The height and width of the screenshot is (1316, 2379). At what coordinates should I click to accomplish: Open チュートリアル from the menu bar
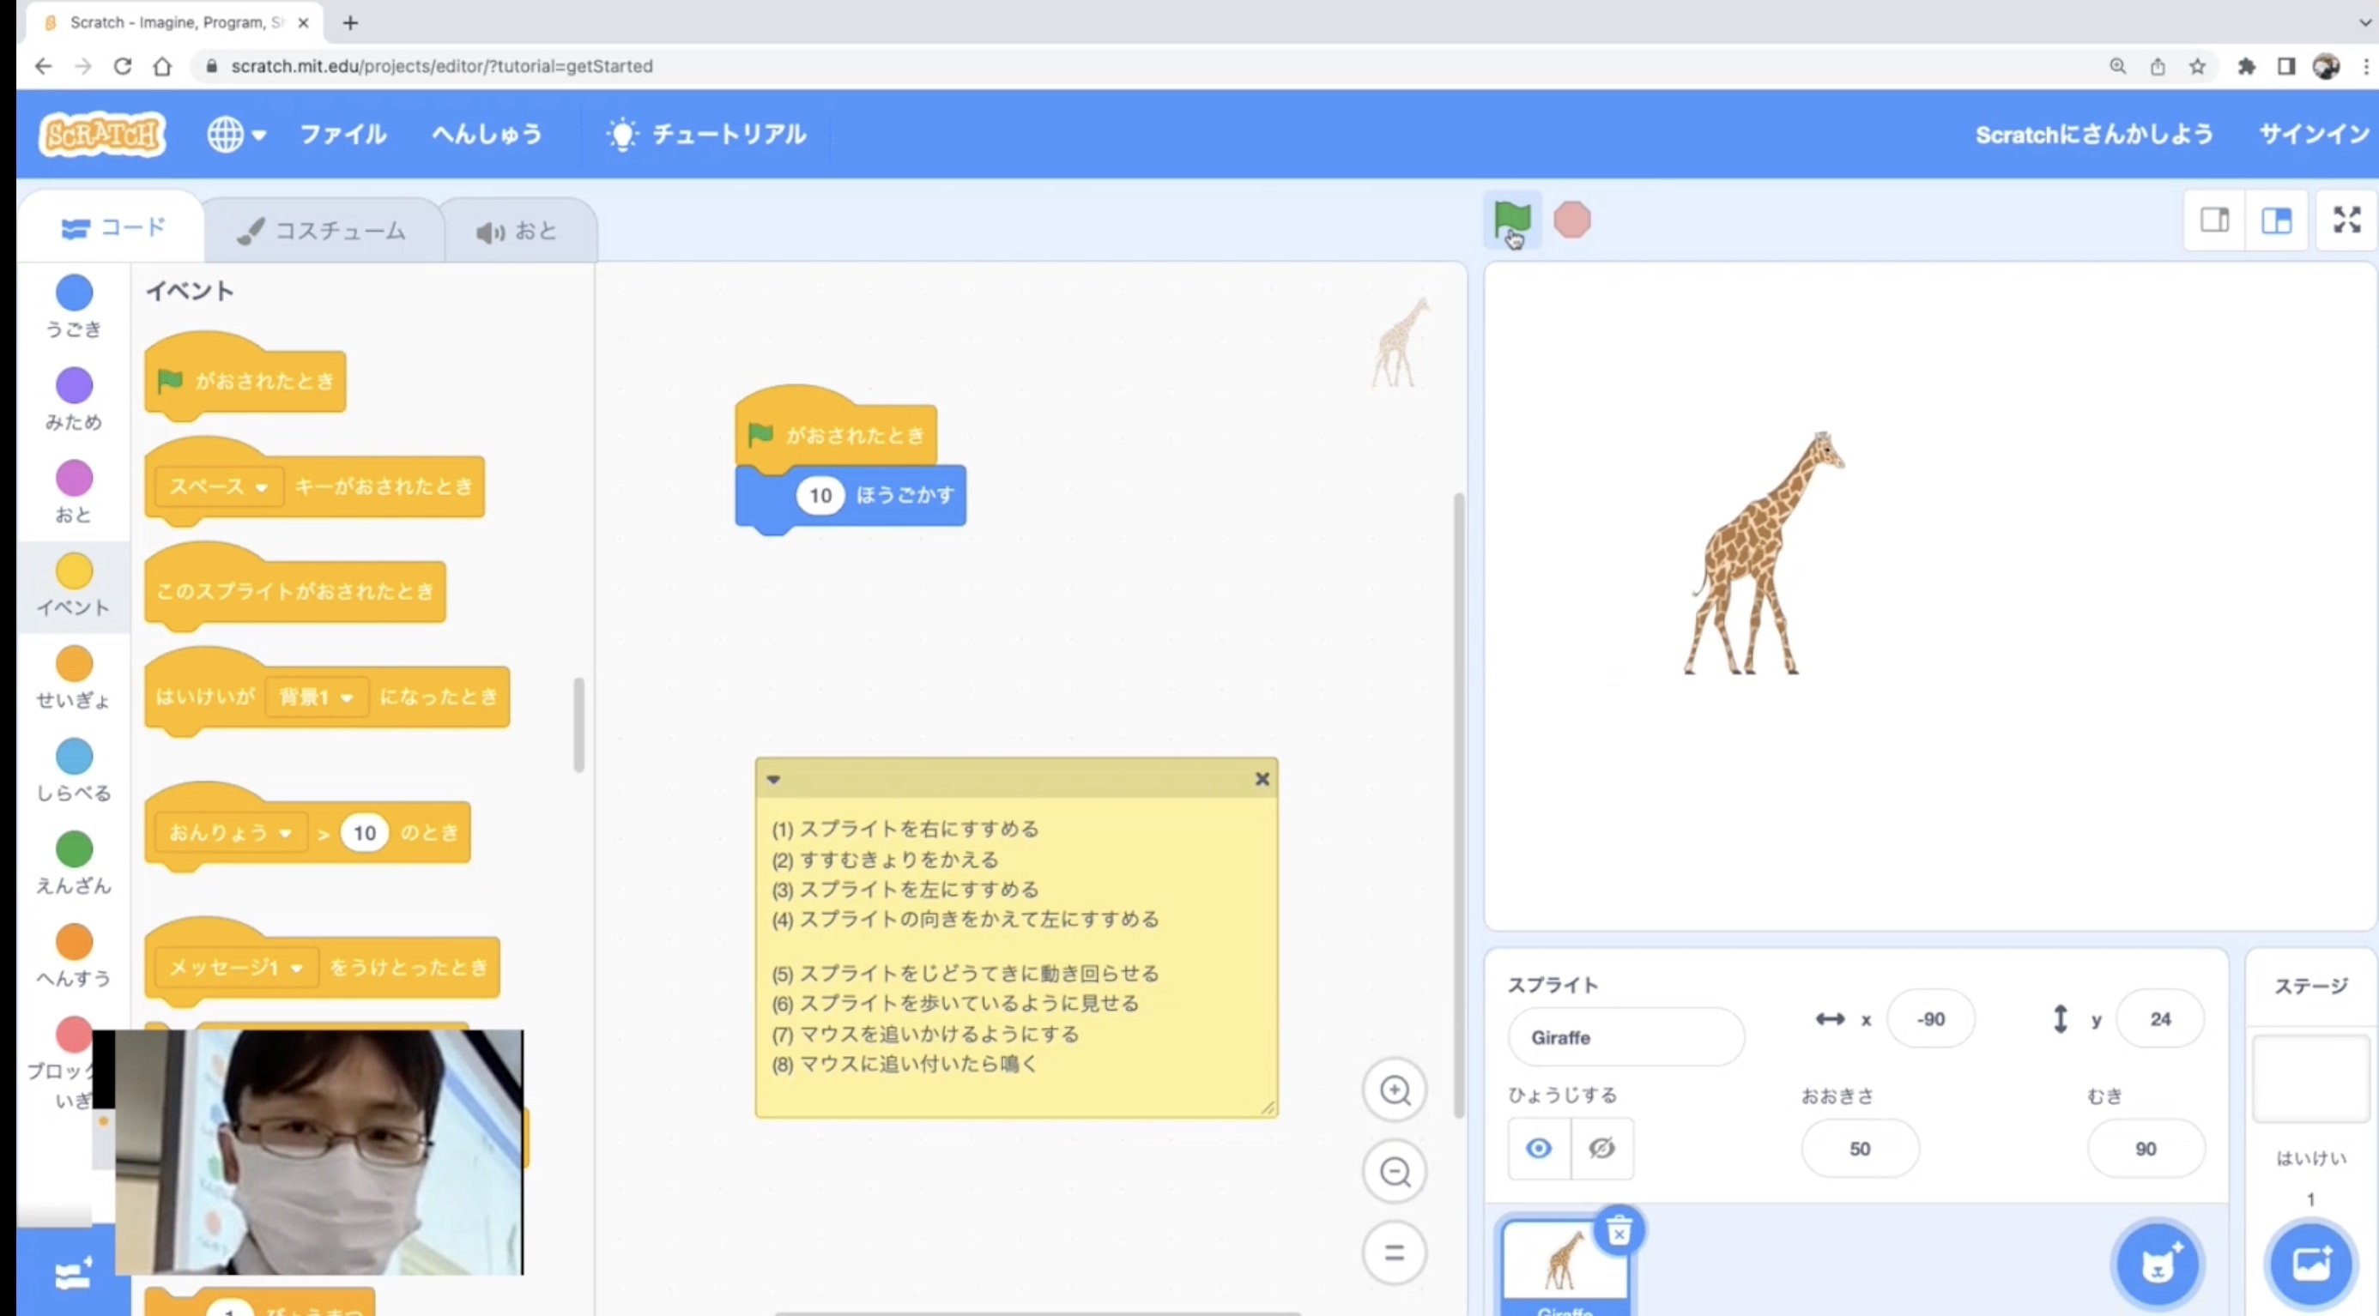point(706,135)
